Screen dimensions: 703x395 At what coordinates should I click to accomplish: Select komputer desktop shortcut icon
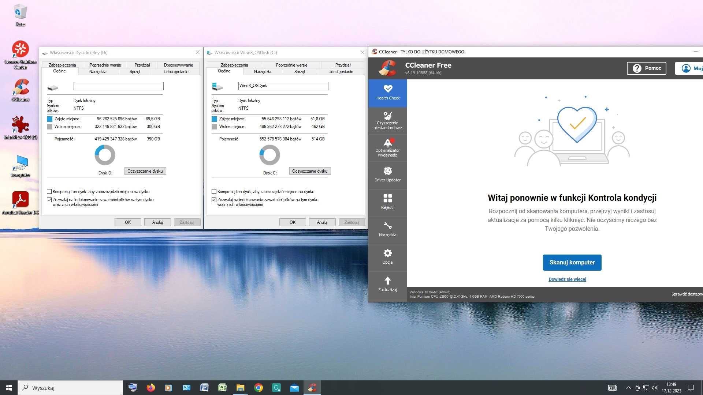[20, 166]
